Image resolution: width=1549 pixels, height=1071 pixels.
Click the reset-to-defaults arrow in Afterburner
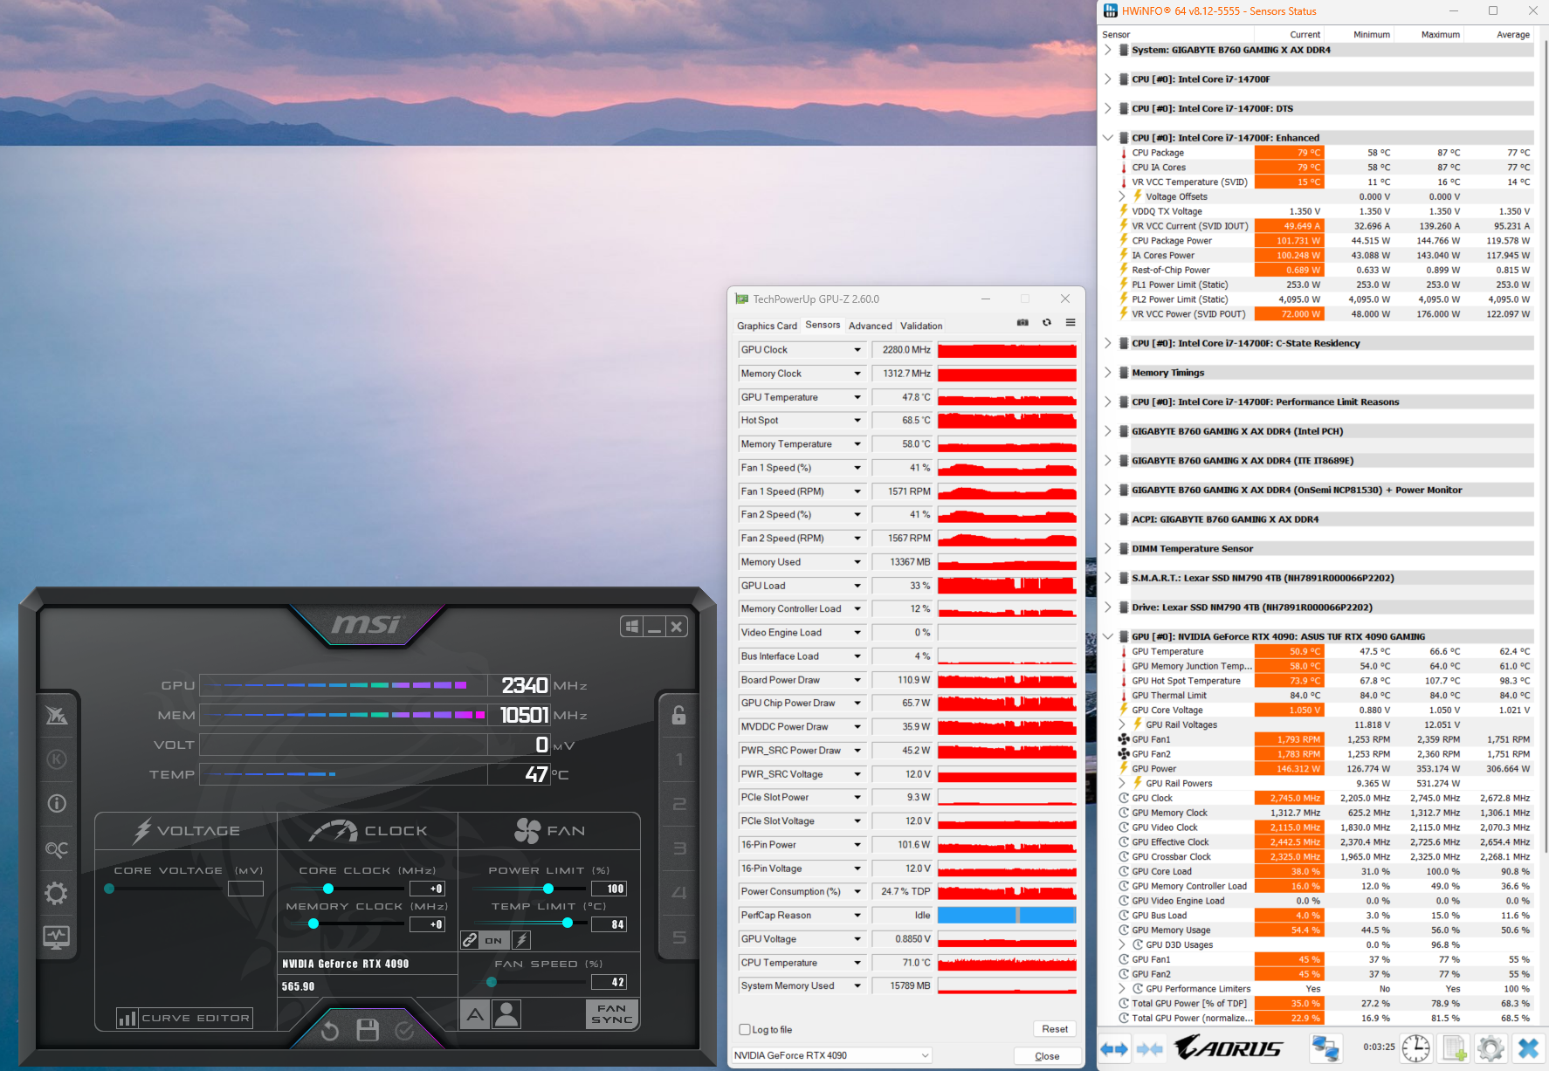pyautogui.click(x=329, y=1032)
